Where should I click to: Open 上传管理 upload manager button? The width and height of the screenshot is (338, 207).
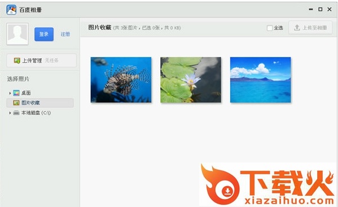tap(41, 60)
